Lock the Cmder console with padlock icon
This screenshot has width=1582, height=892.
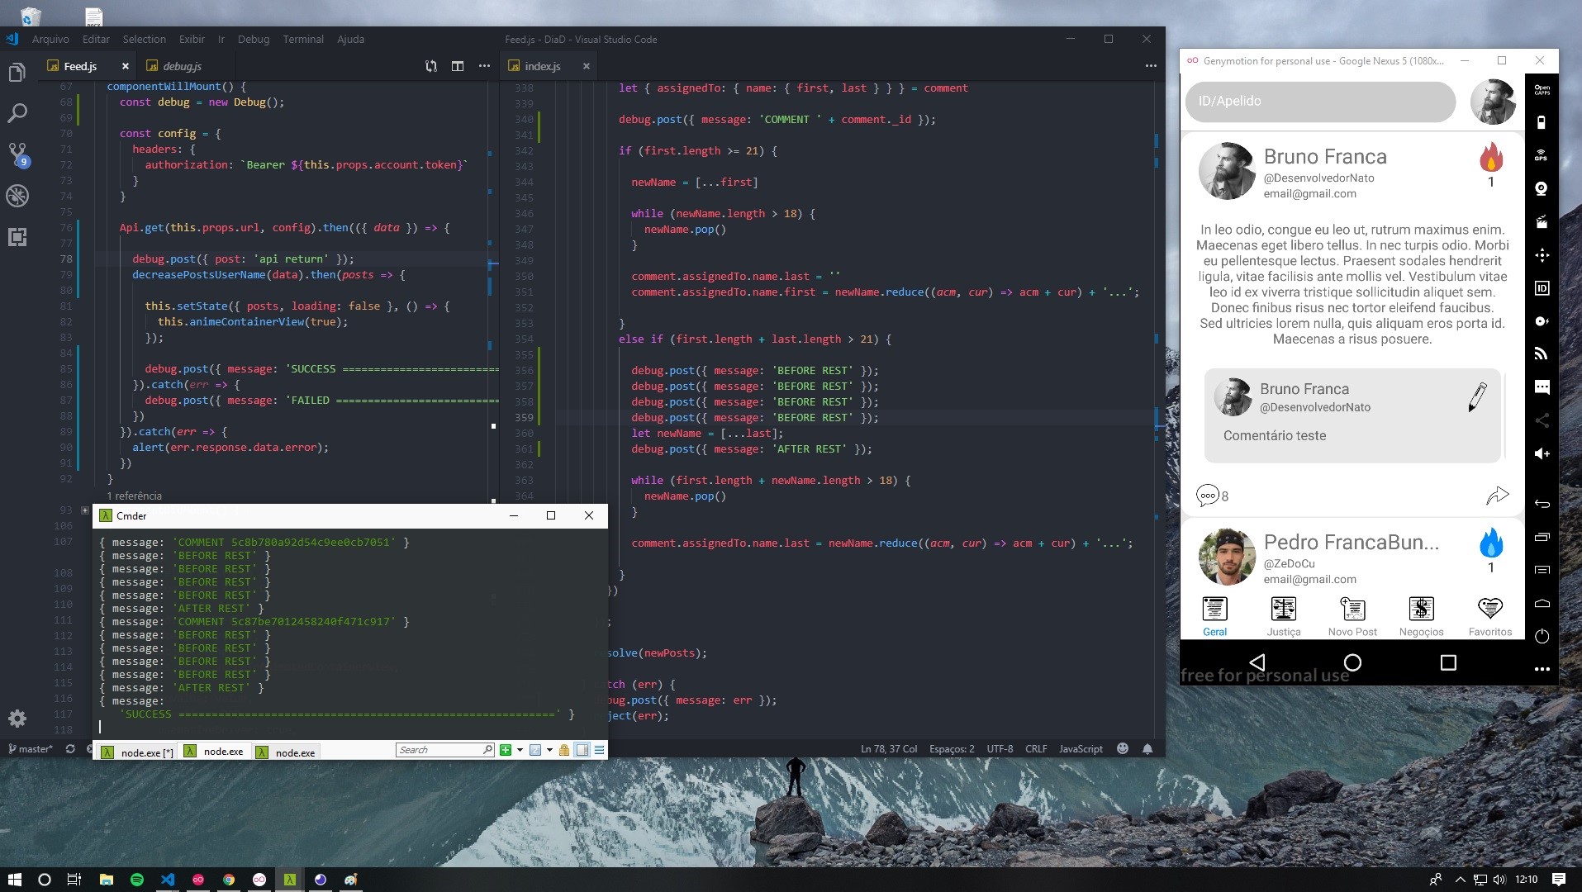click(564, 750)
